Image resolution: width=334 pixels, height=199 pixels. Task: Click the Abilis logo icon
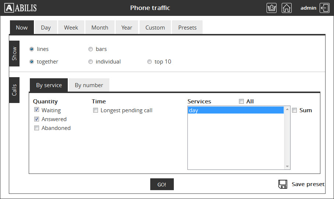tap(9, 8)
